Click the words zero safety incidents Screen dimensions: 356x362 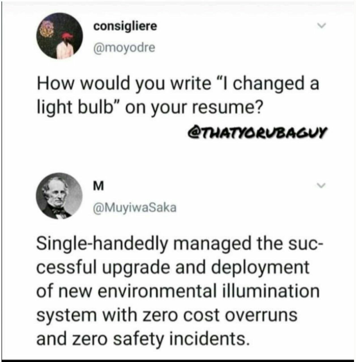tap(161, 339)
